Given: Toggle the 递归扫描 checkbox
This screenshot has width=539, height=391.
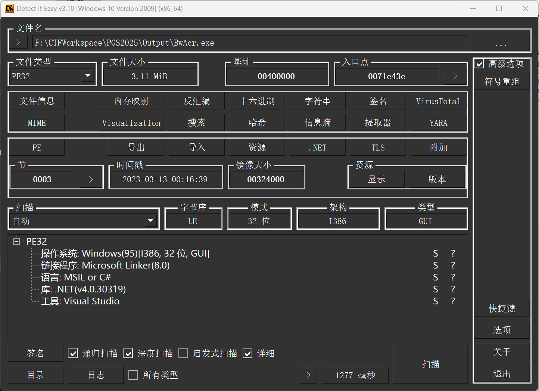Looking at the screenshot, I should click(73, 353).
